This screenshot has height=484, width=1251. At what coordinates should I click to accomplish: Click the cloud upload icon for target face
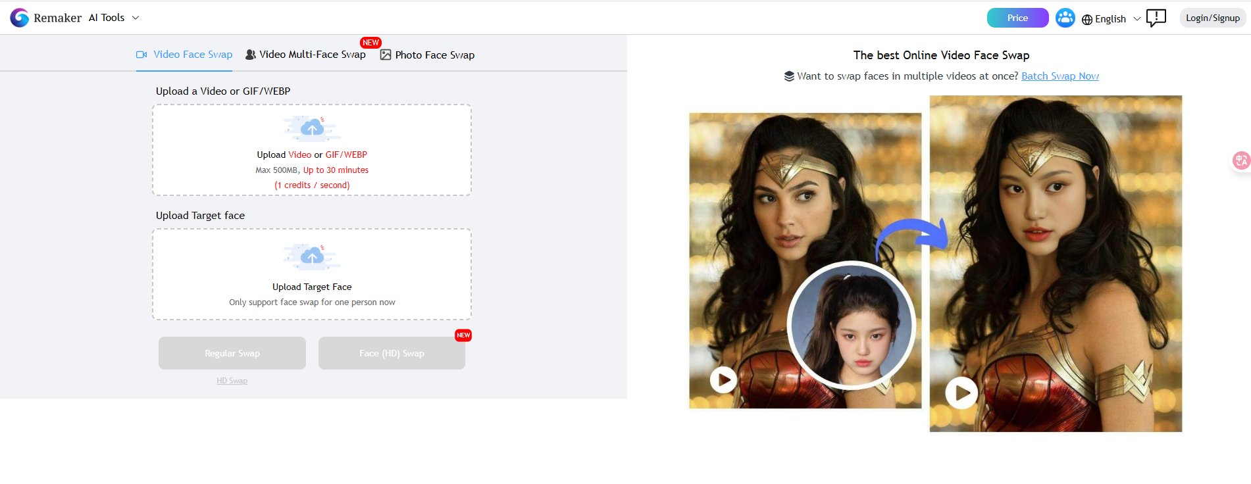tap(312, 257)
